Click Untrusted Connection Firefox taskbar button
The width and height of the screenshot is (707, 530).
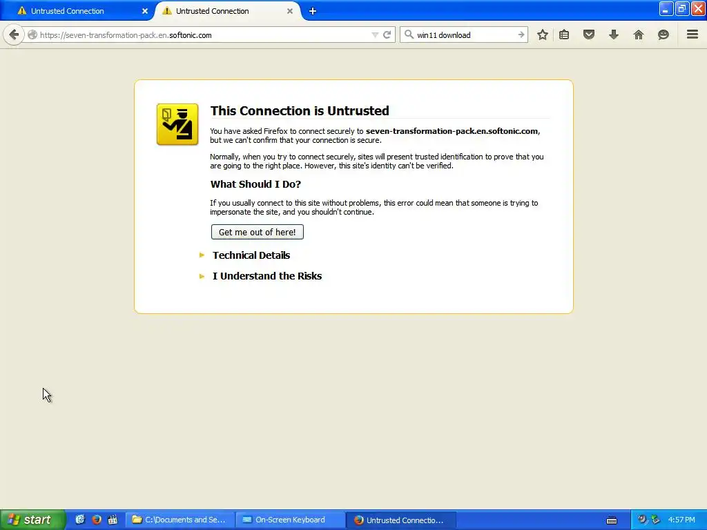[401, 520]
